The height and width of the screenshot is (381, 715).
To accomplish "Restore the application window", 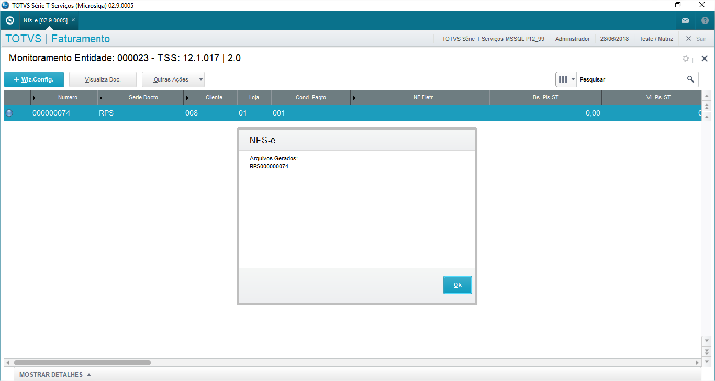I will coord(678,5).
